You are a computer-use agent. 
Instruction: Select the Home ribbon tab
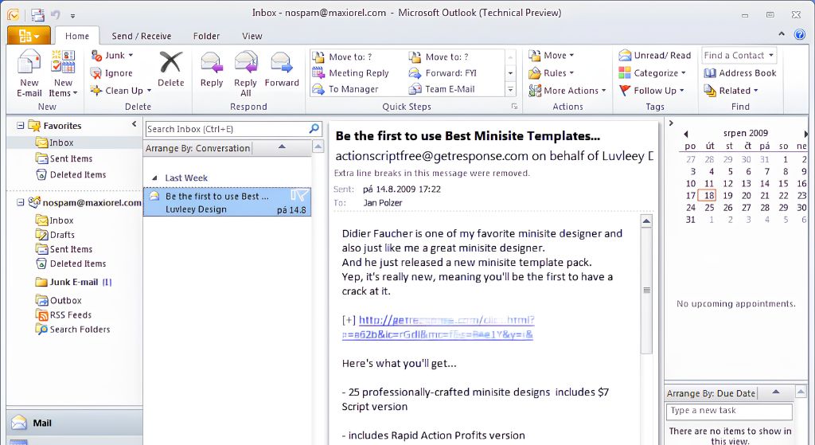coord(77,36)
